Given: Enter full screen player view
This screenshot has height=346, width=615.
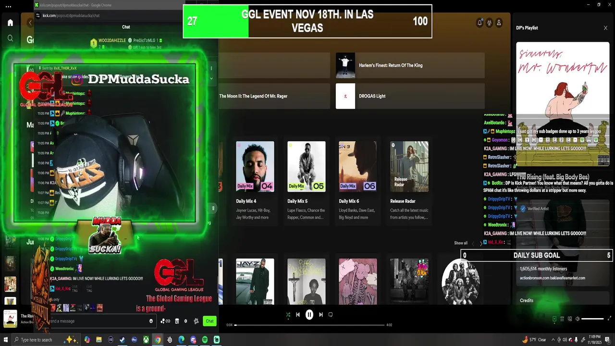Looking at the screenshot, I should (610, 319).
